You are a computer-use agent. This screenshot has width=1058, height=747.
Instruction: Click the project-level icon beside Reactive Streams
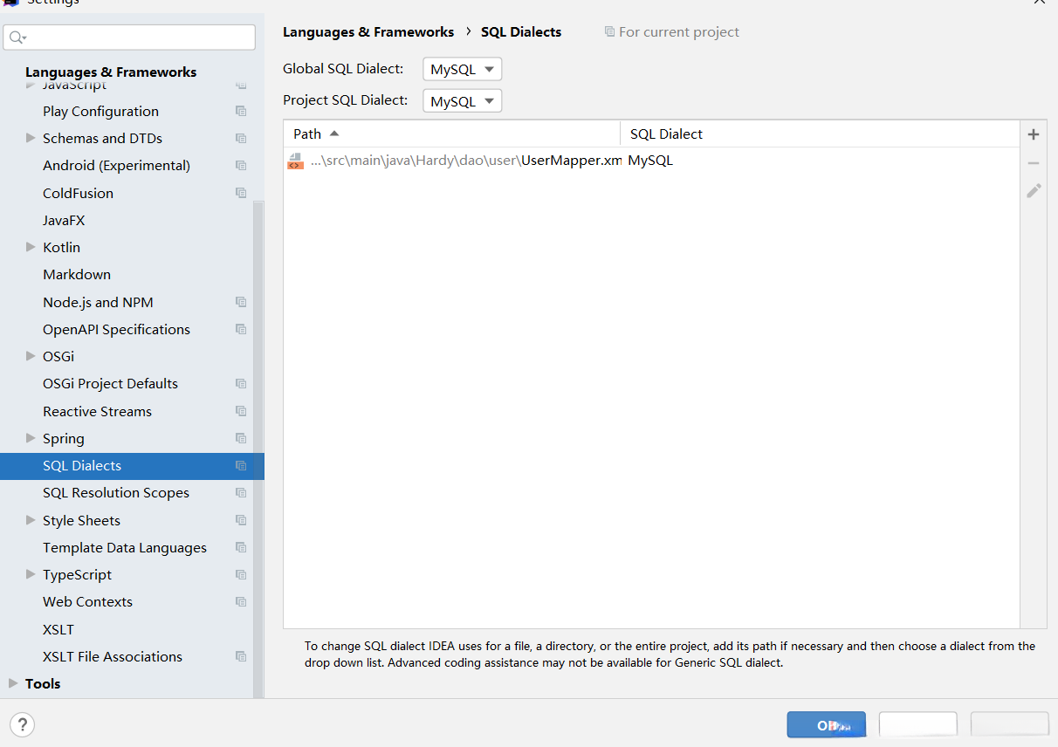(241, 411)
